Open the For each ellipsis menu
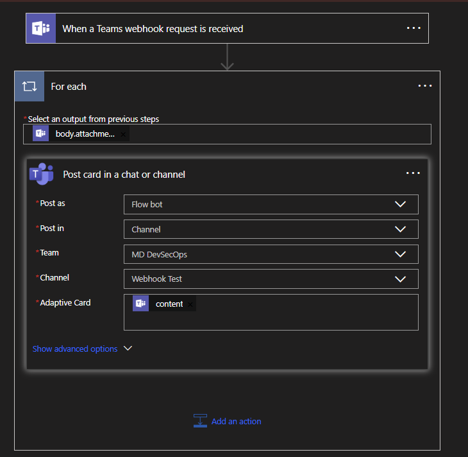 [425, 86]
